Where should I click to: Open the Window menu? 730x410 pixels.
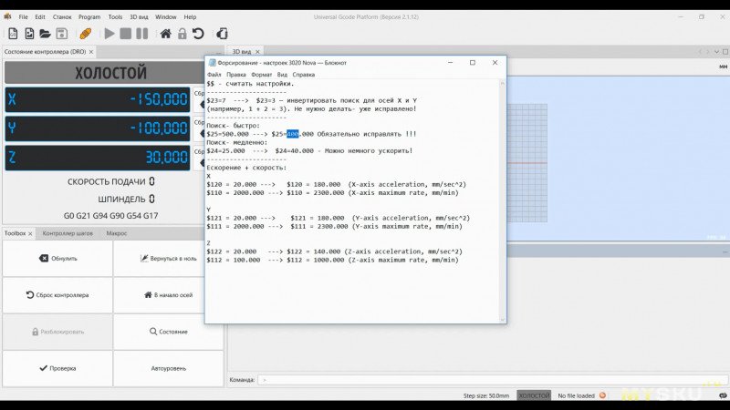pos(166,16)
